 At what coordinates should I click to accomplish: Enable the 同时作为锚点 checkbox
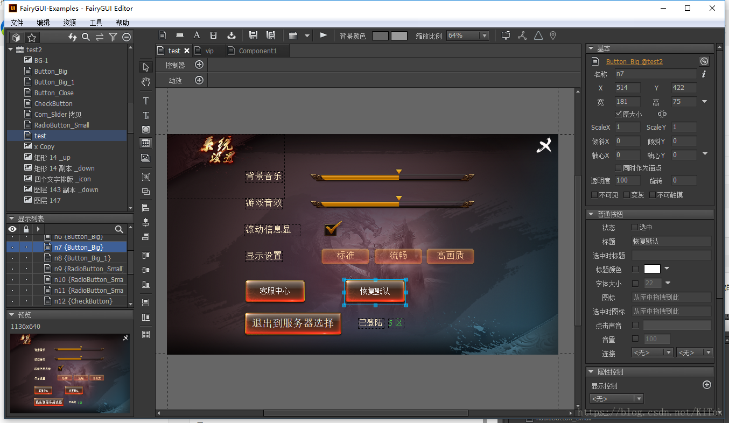point(617,167)
